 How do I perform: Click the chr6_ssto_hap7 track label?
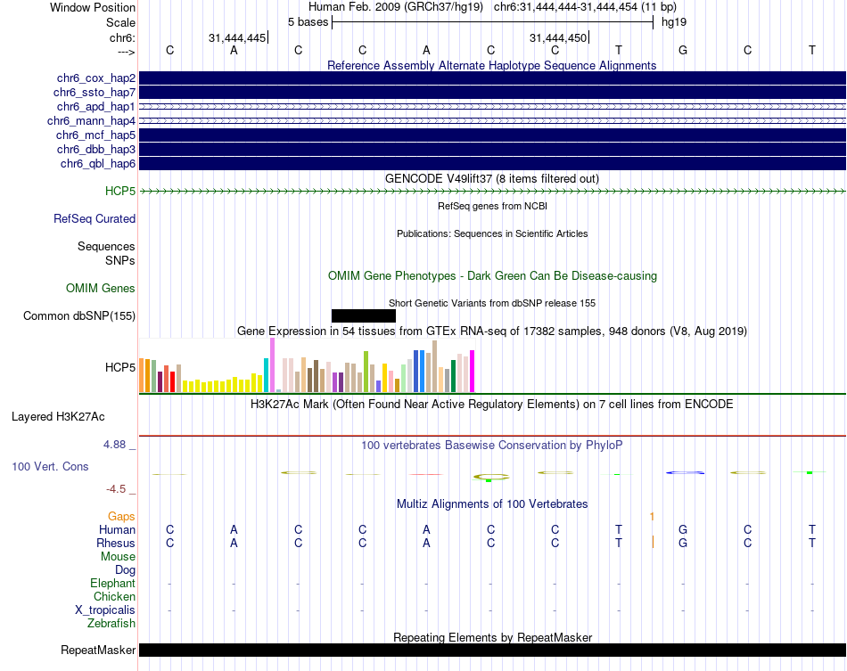pos(95,93)
